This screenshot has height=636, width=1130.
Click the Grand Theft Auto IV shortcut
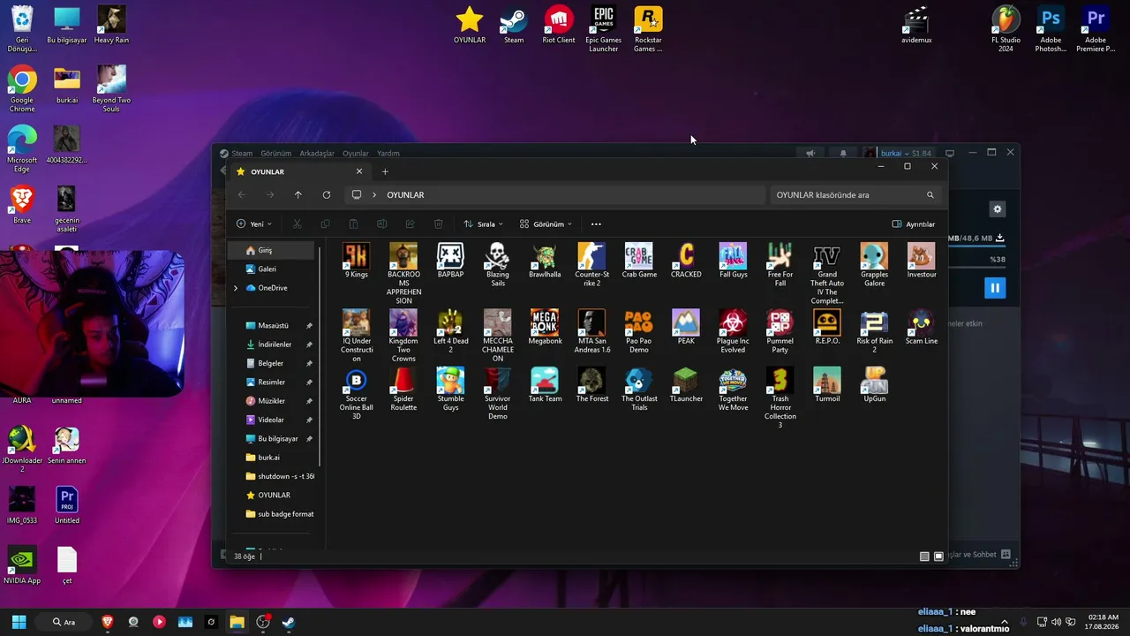coord(827,274)
